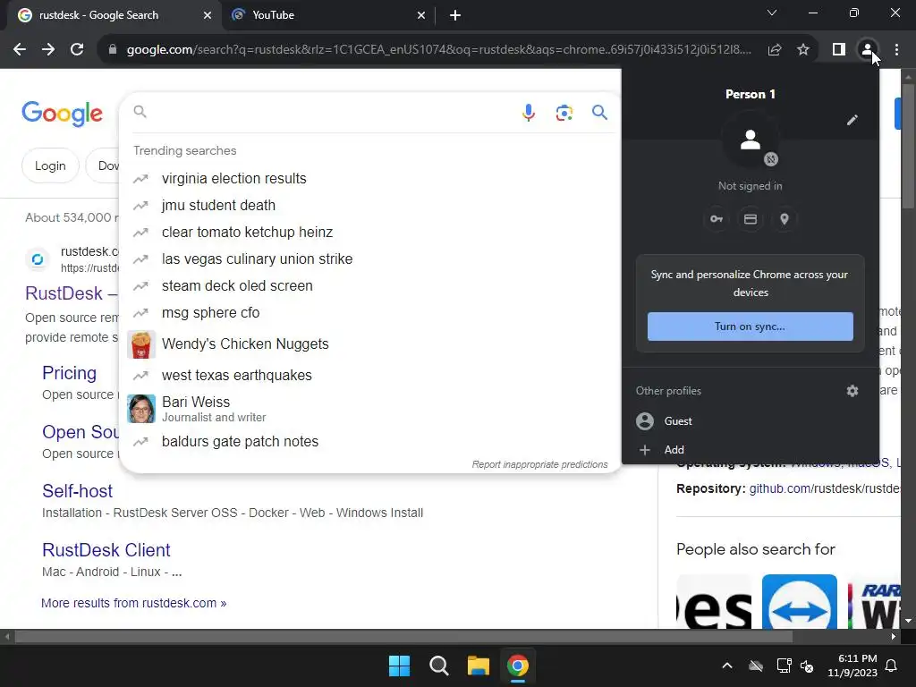This screenshot has height=687, width=916.
Task: Open addresses location pin icon
Action: tap(785, 219)
